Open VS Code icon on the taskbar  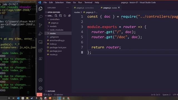coord(59,98)
